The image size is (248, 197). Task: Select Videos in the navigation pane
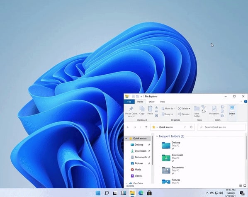point(138,175)
